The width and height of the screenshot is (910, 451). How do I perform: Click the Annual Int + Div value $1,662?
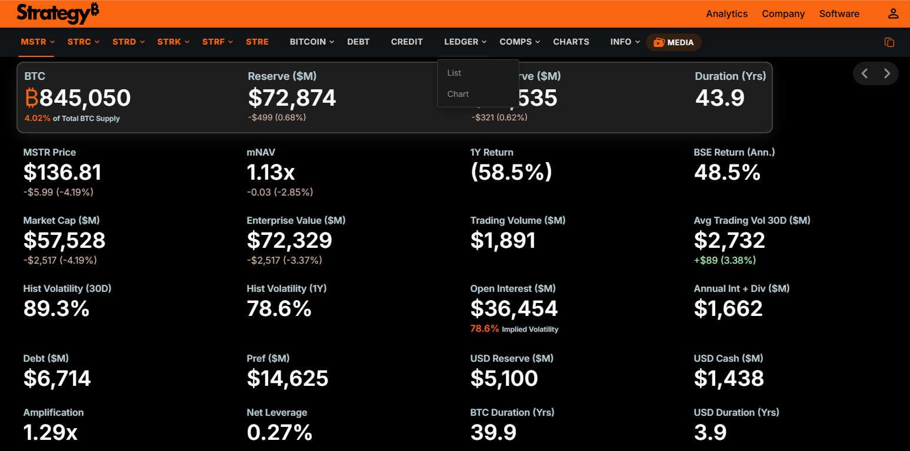click(x=728, y=308)
